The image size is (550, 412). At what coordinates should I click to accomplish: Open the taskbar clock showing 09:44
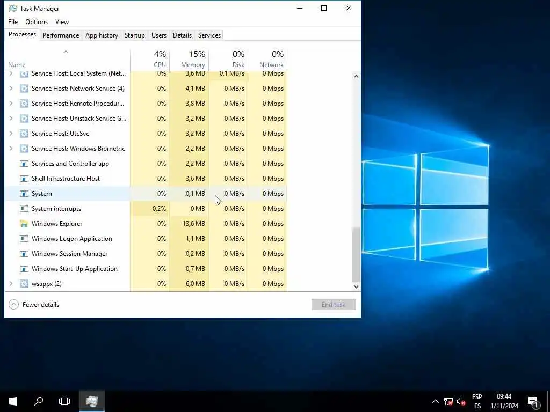(x=504, y=401)
